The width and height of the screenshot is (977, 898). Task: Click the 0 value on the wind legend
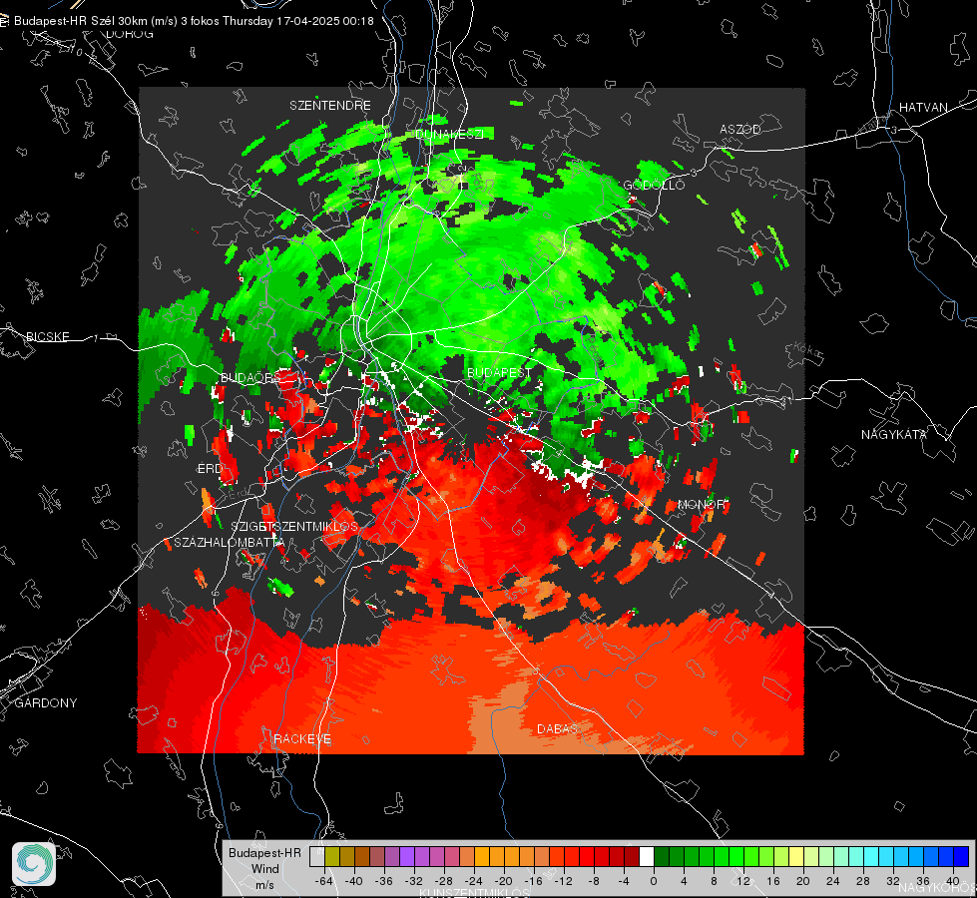point(654,881)
